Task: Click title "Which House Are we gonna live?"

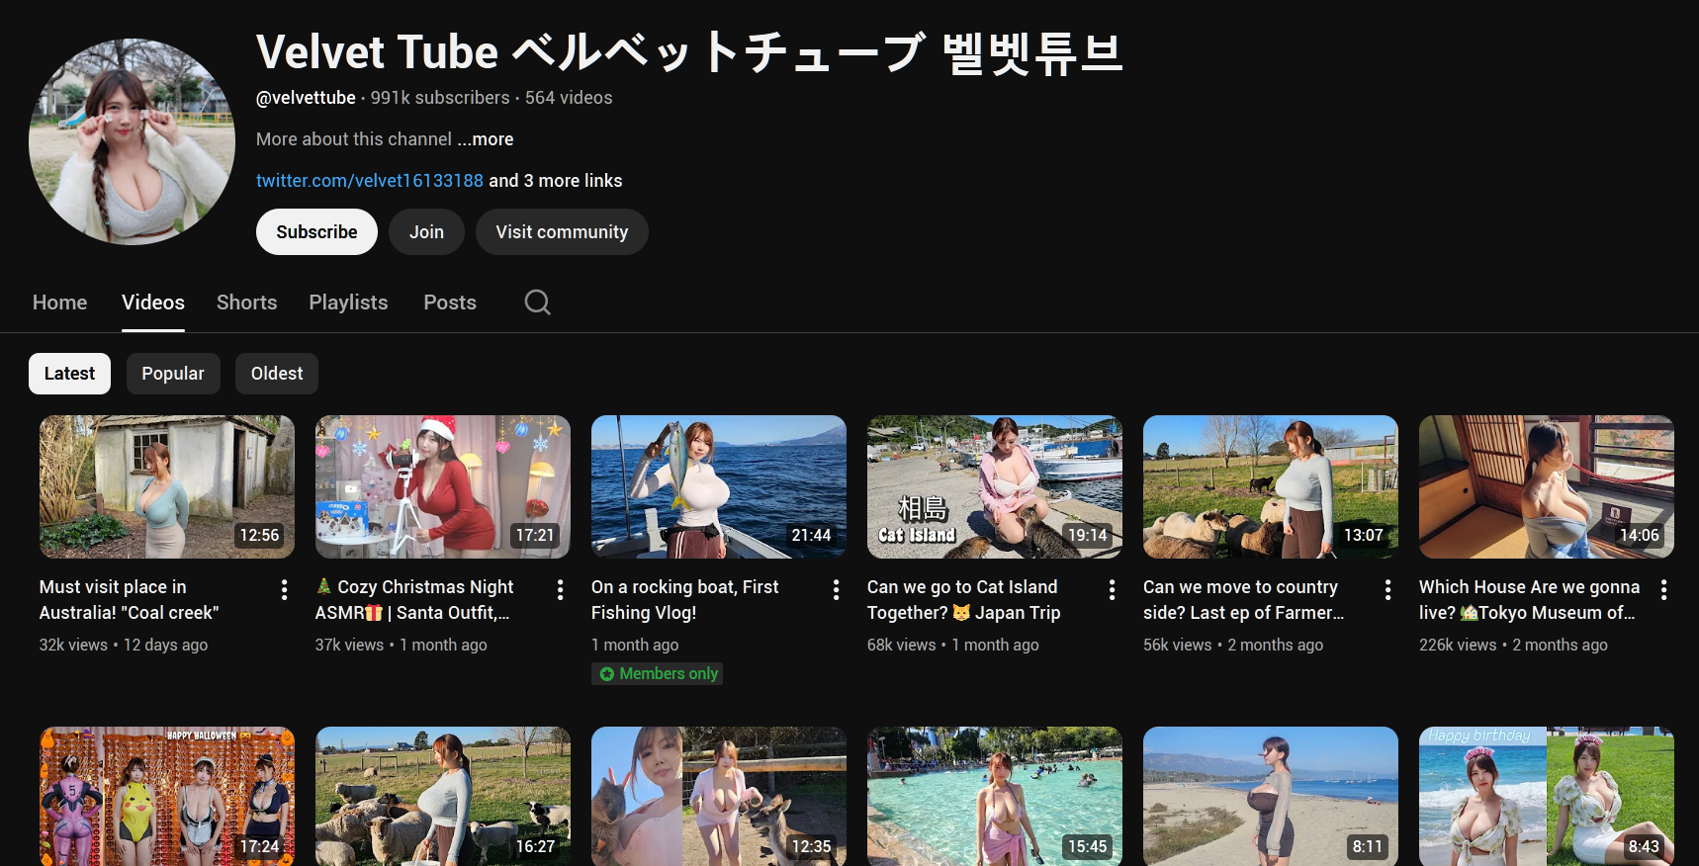Action: 1529,600
